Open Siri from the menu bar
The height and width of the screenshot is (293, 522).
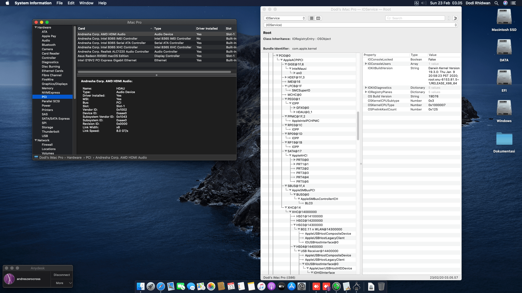coord(505,3)
